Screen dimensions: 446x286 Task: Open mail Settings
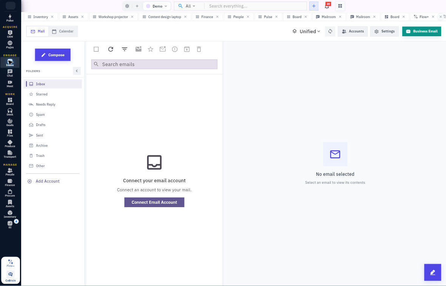tap(384, 31)
